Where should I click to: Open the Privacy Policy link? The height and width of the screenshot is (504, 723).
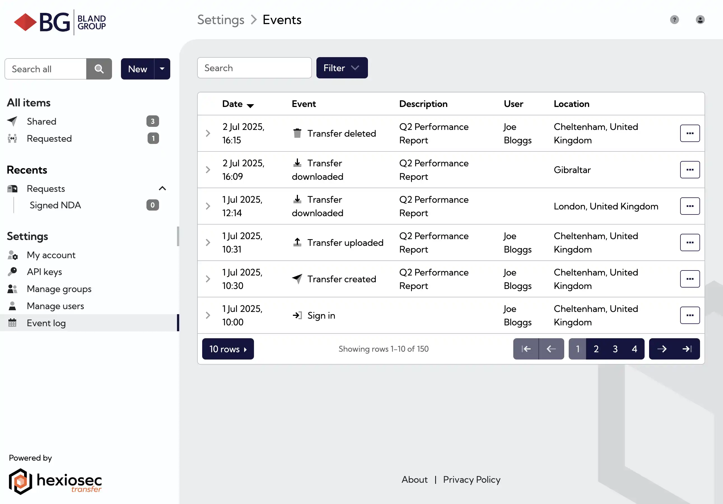(x=471, y=479)
